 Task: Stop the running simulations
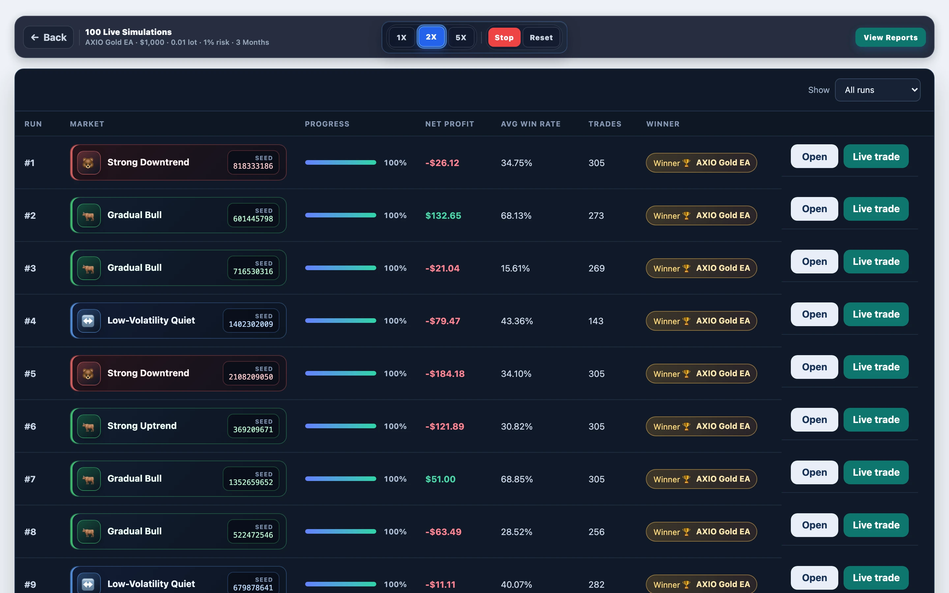point(504,37)
